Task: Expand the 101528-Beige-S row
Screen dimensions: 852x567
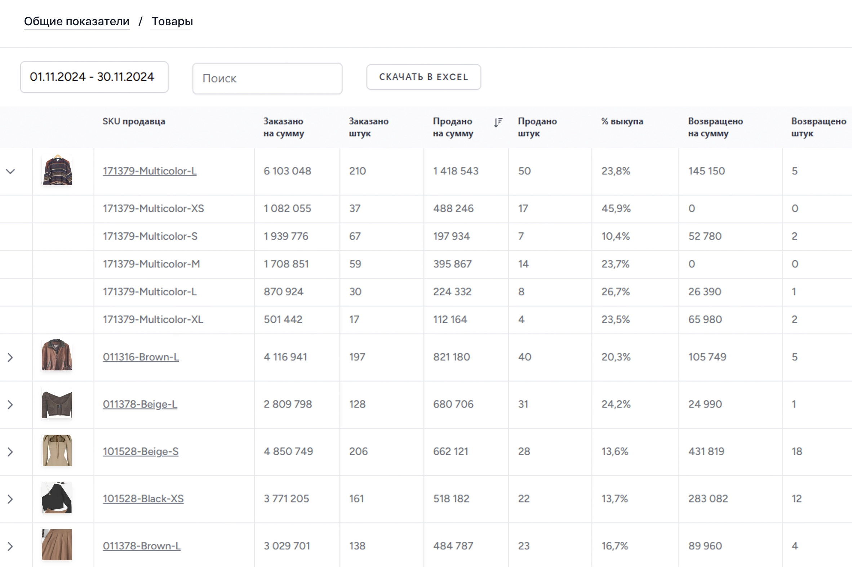Action: tap(10, 452)
